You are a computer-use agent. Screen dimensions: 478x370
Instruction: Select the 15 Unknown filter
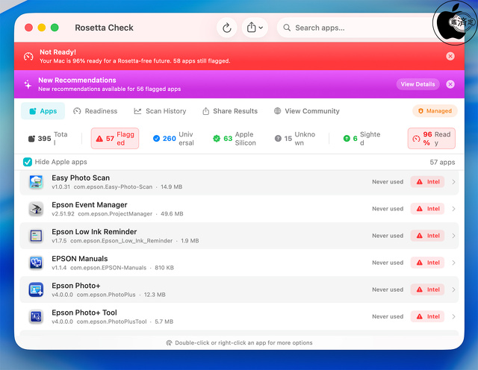click(295, 139)
